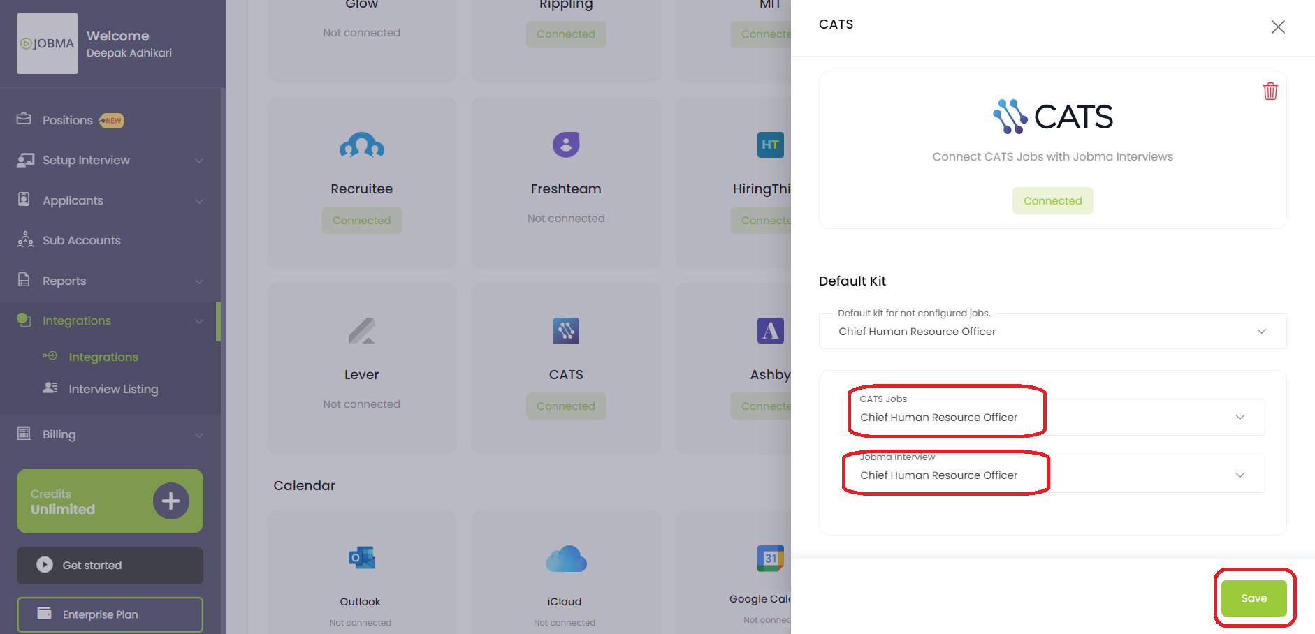Click the Lever card name
Viewport: 1315px width, 634px height.
click(362, 375)
